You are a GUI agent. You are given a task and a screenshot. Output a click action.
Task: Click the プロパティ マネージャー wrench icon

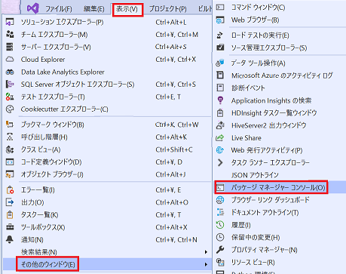(220, 250)
